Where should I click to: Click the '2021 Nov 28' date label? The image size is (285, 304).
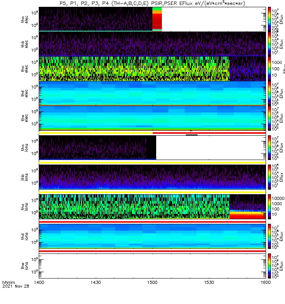pyautogui.click(x=16, y=286)
